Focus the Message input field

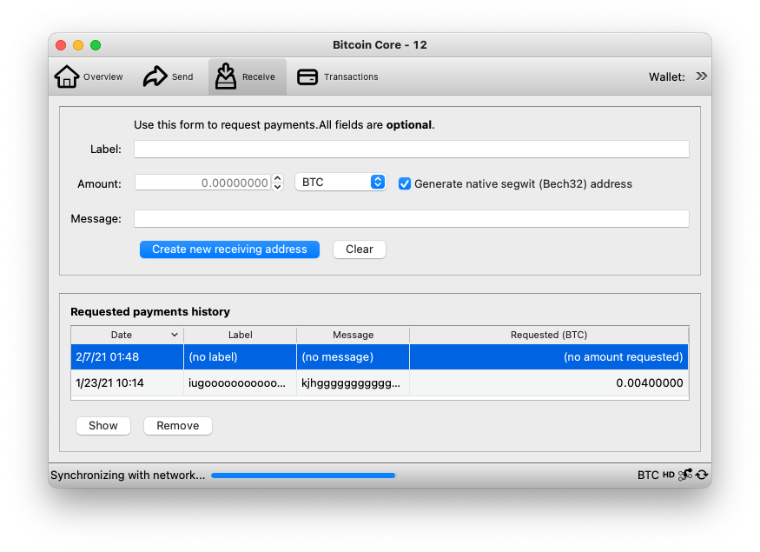click(412, 219)
